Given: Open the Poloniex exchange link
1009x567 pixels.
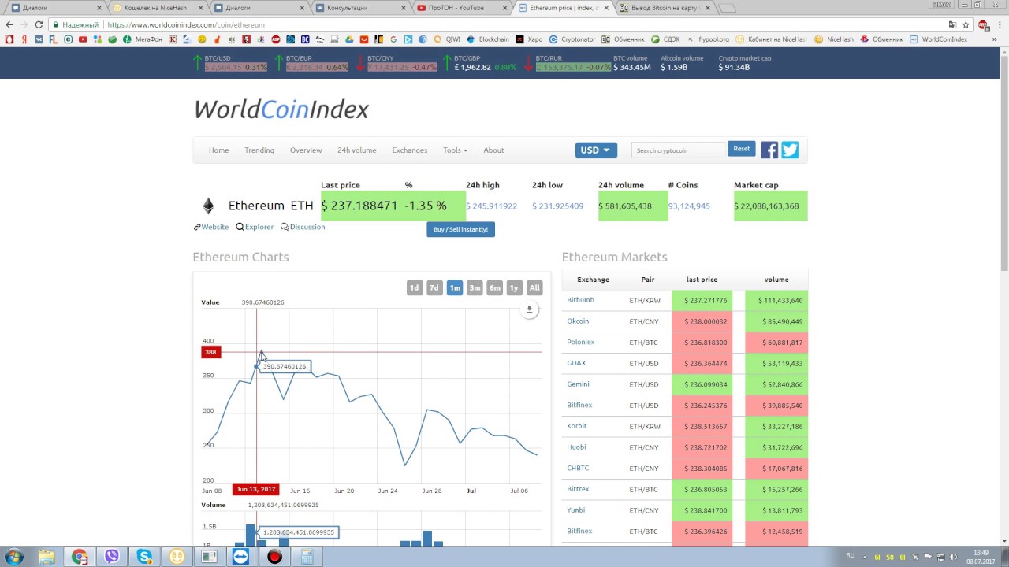Looking at the screenshot, I should point(581,343).
